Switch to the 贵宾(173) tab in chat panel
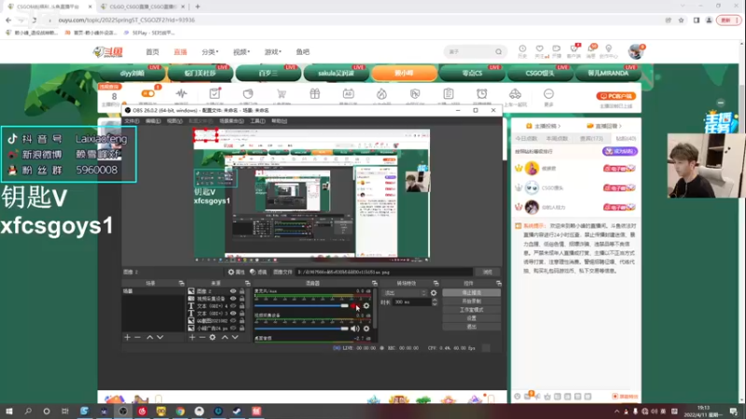The width and height of the screenshot is (746, 419). pos(591,139)
